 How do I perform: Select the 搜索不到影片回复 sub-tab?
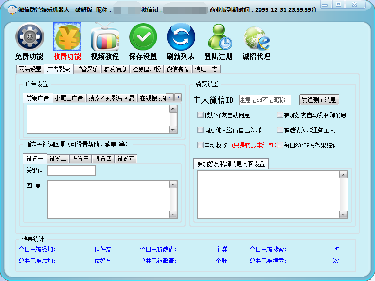111,98
